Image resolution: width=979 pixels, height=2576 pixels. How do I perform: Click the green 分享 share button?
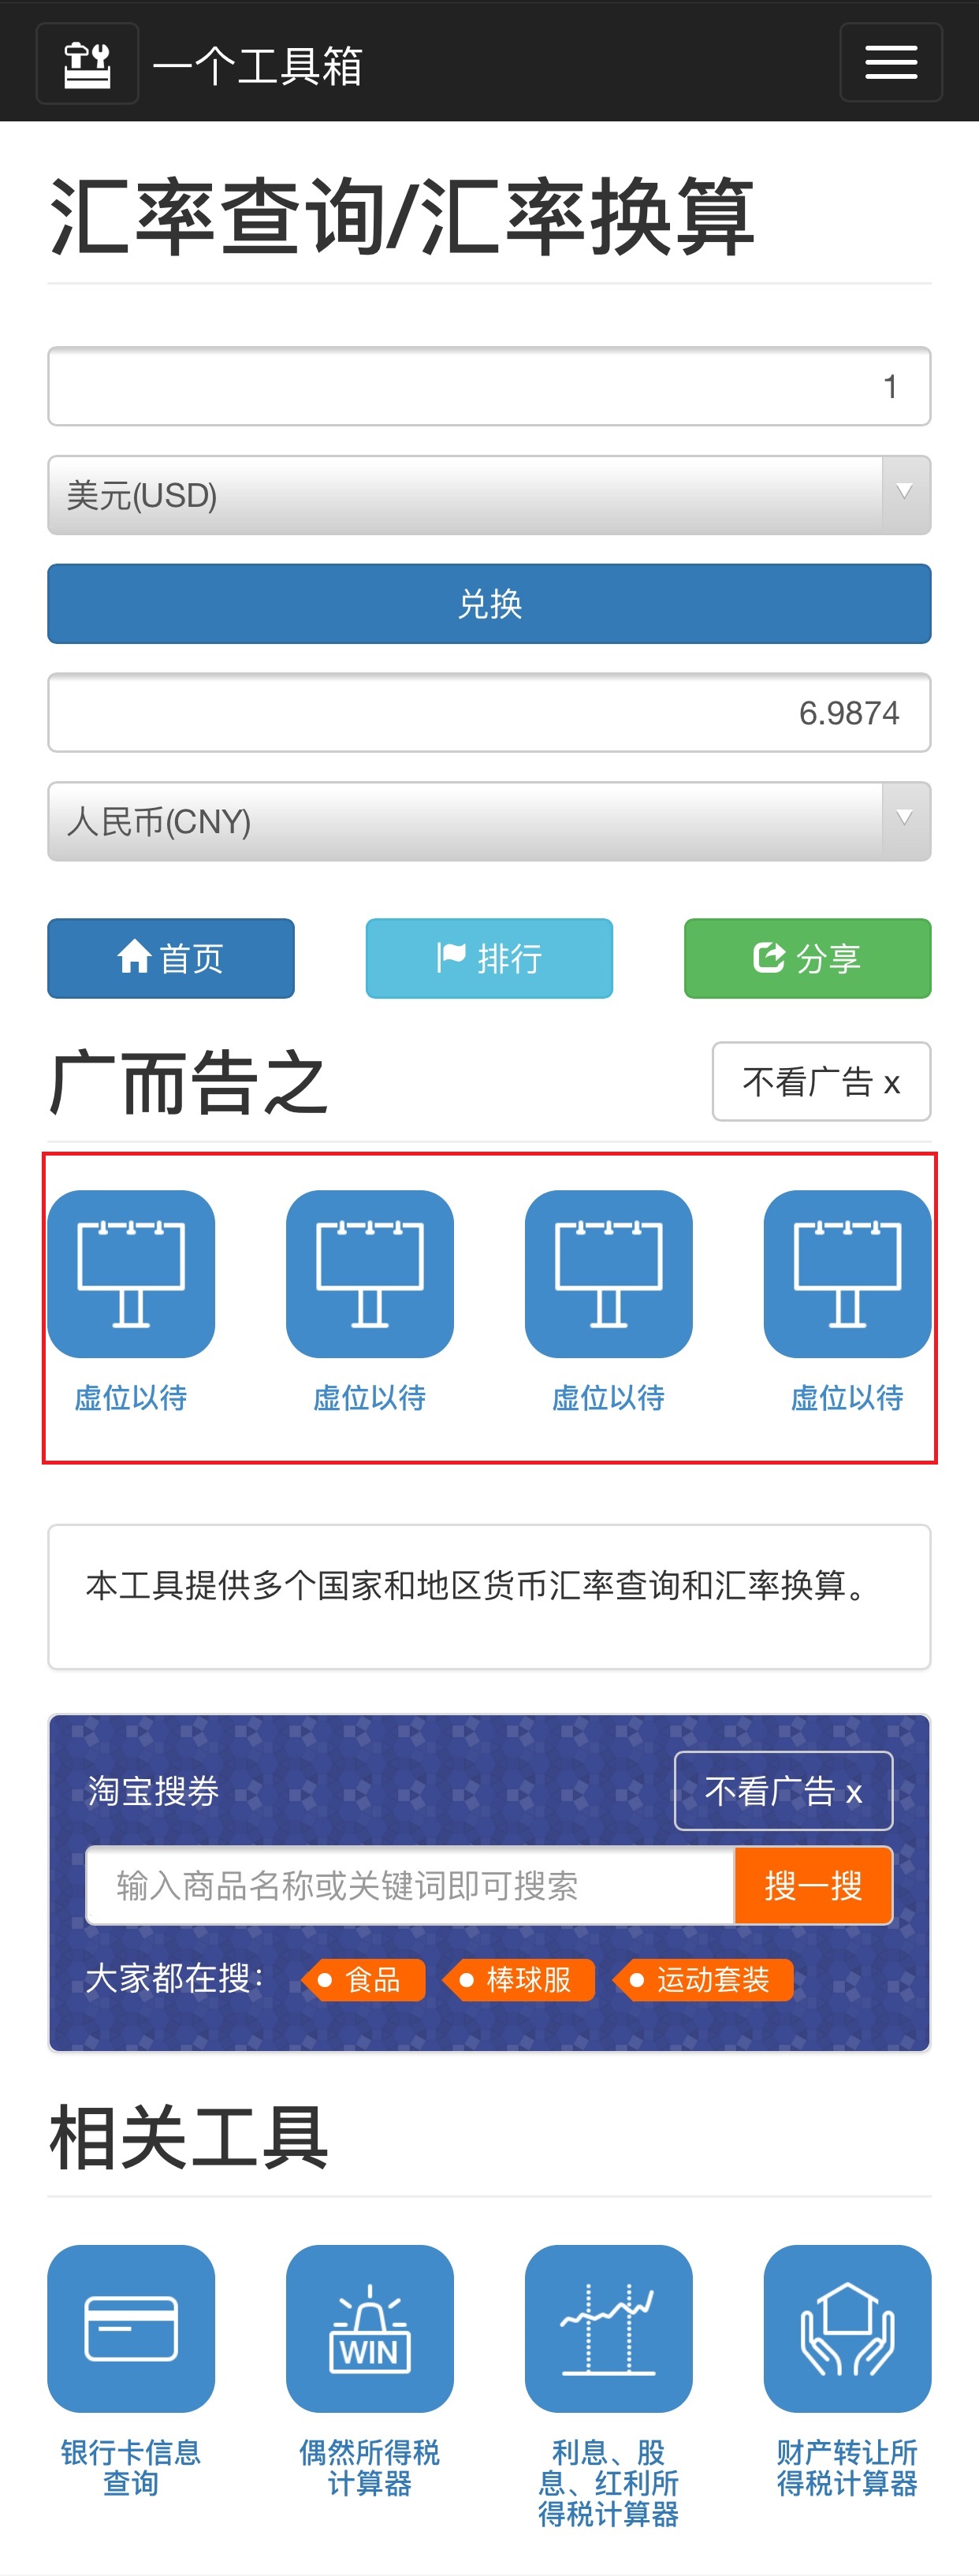807,958
